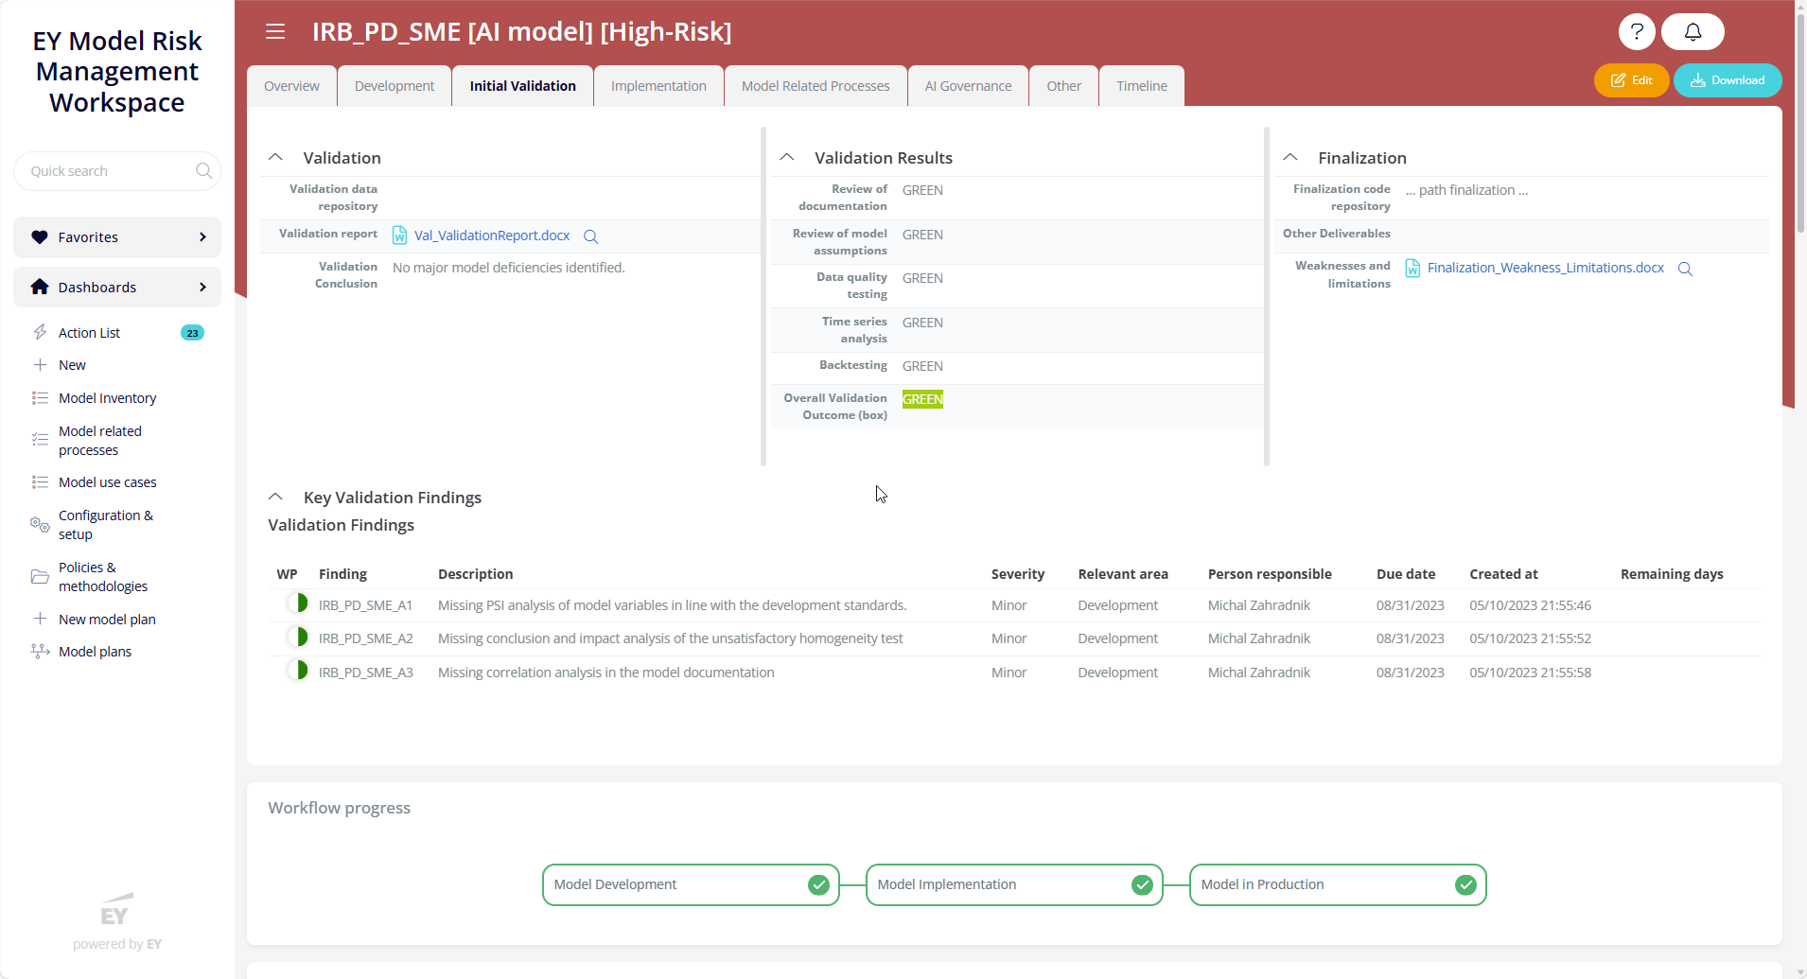The image size is (1807, 979).
Task: Open the Finalization_Weakness_Limitations.docx link
Action: point(1546,268)
